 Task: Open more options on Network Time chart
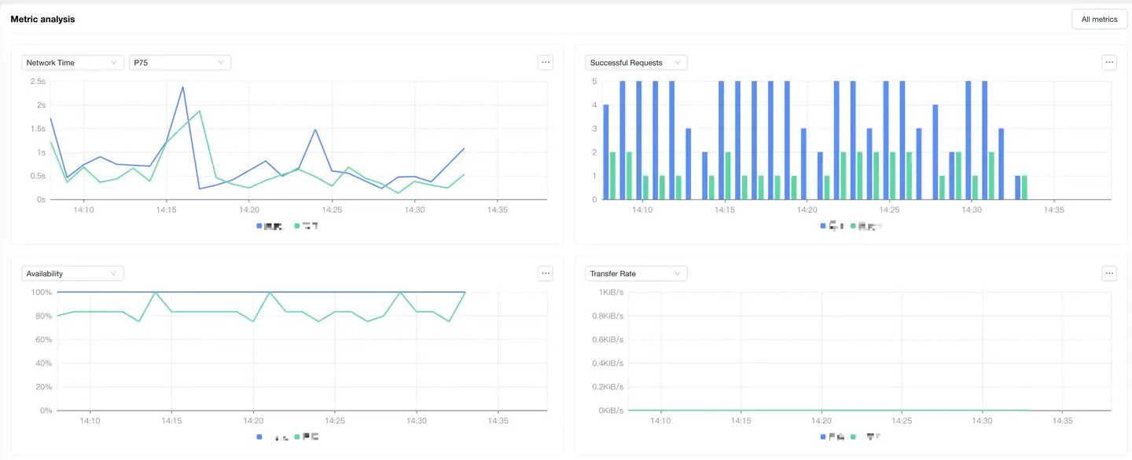(x=546, y=62)
